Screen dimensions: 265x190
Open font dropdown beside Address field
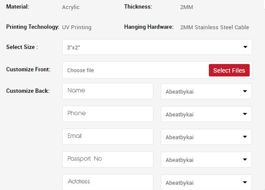[x=206, y=182]
